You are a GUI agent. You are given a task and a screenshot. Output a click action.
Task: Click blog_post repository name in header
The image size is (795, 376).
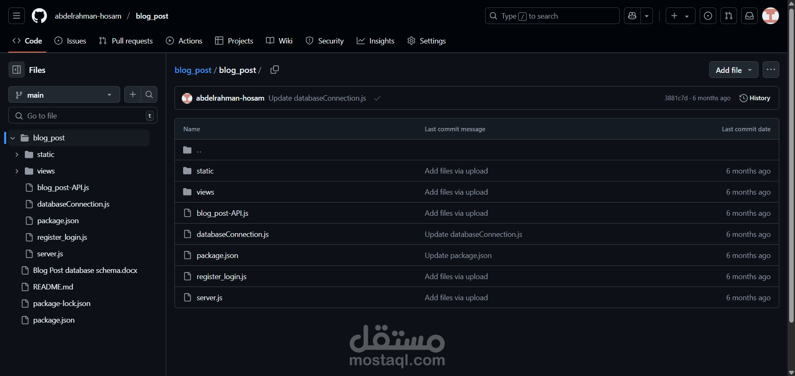[x=152, y=16]
